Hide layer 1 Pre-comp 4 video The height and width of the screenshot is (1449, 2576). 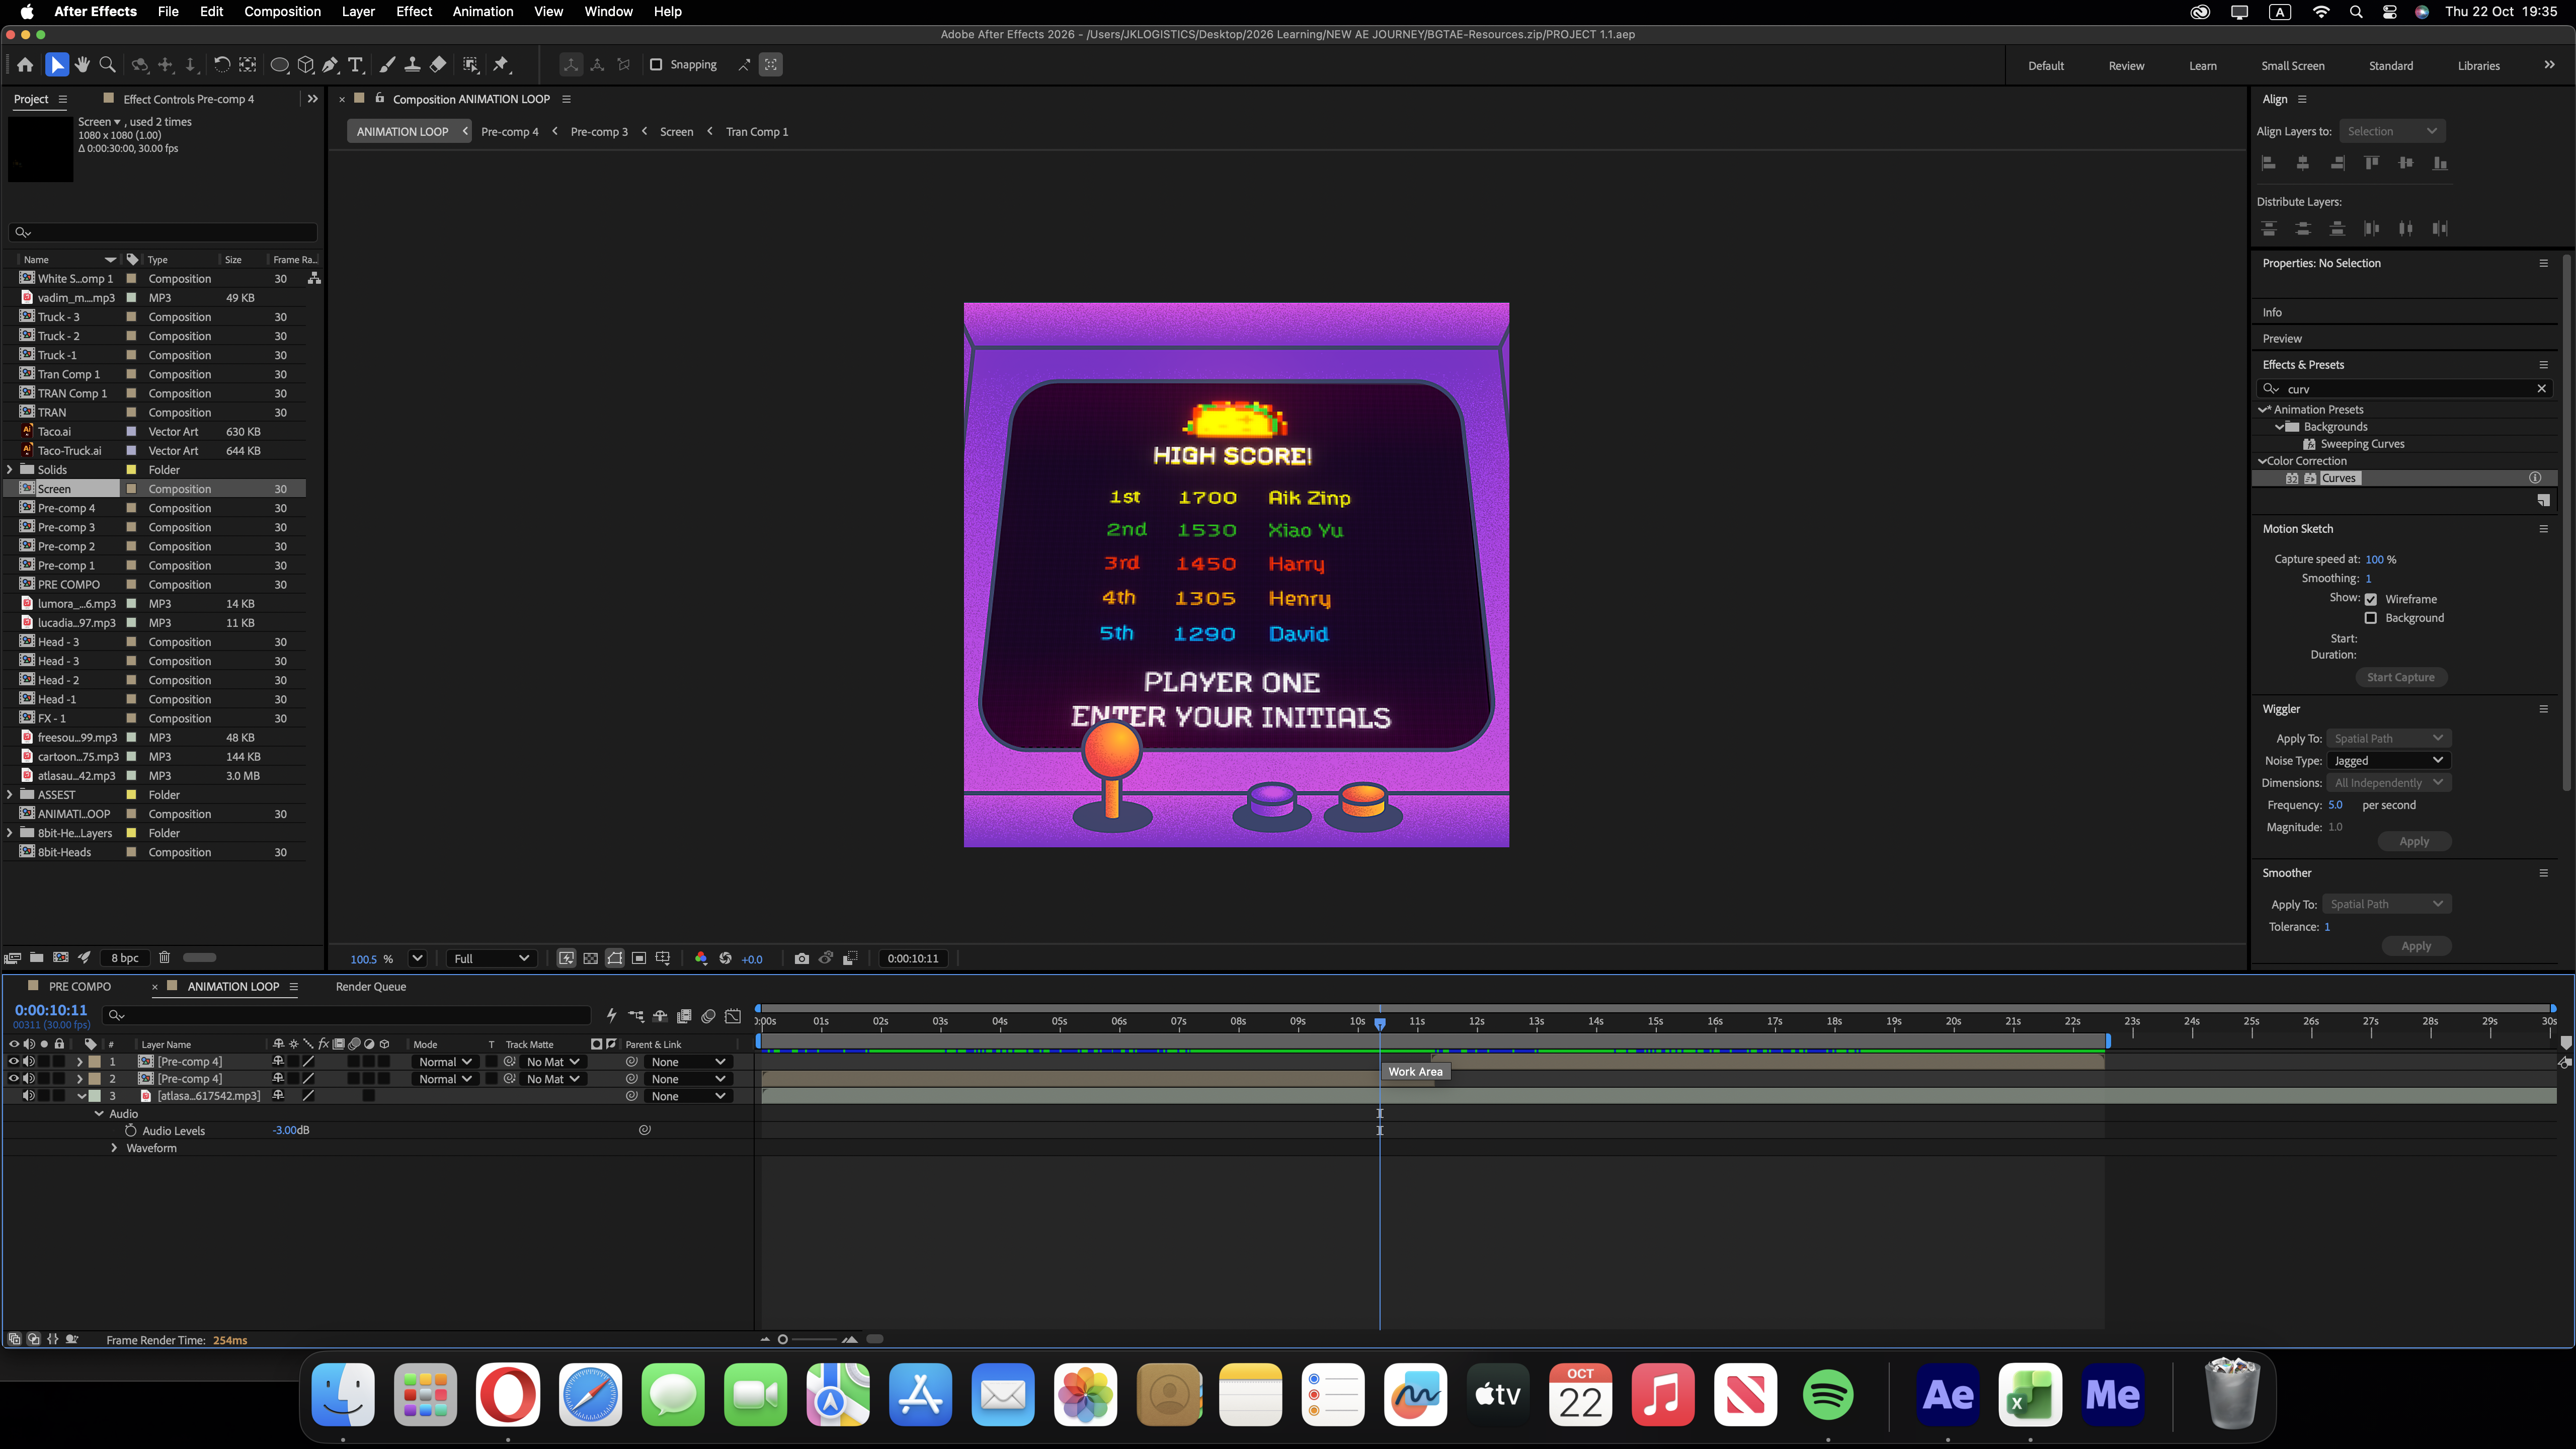(13, 1061)
